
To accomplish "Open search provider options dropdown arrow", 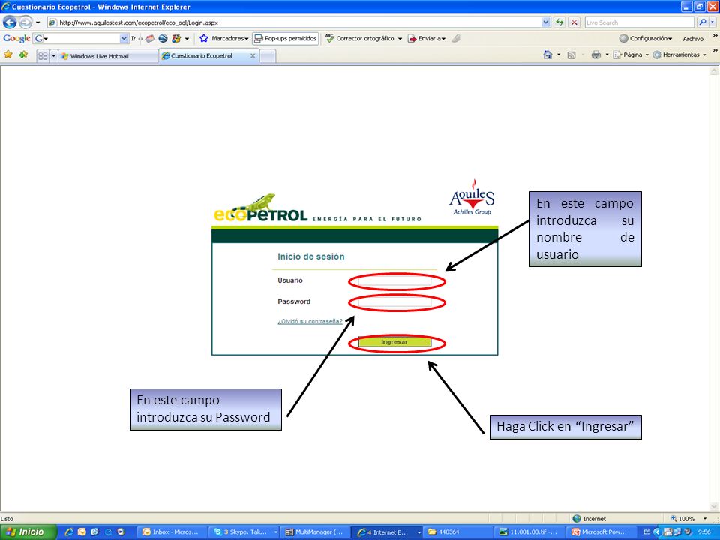I will [x=712, y=22].
